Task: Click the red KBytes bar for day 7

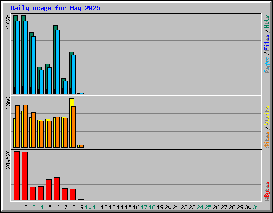Action: pos(65,194)
